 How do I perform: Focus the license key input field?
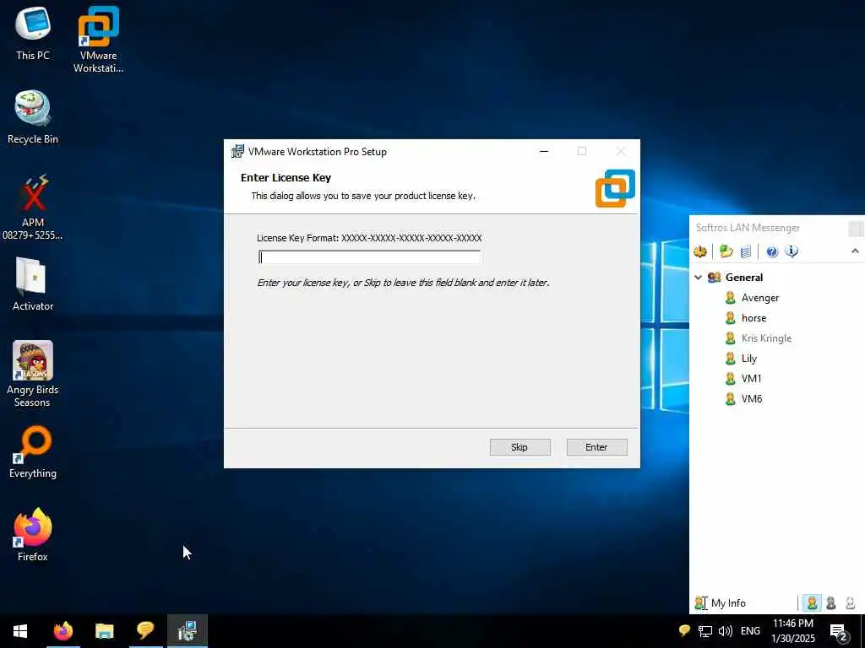(370, 257)
